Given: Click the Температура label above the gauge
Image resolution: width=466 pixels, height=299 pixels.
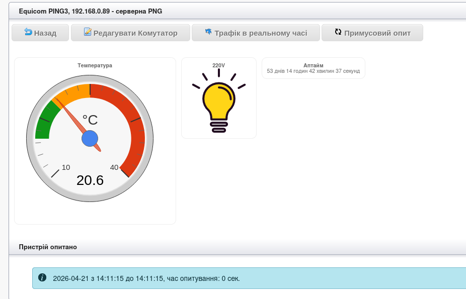Looking at the screenshot, I should (x=95, y=65).
